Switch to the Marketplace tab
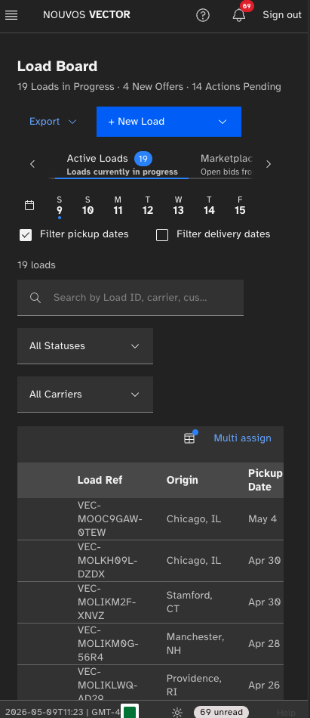 [226, 165]
